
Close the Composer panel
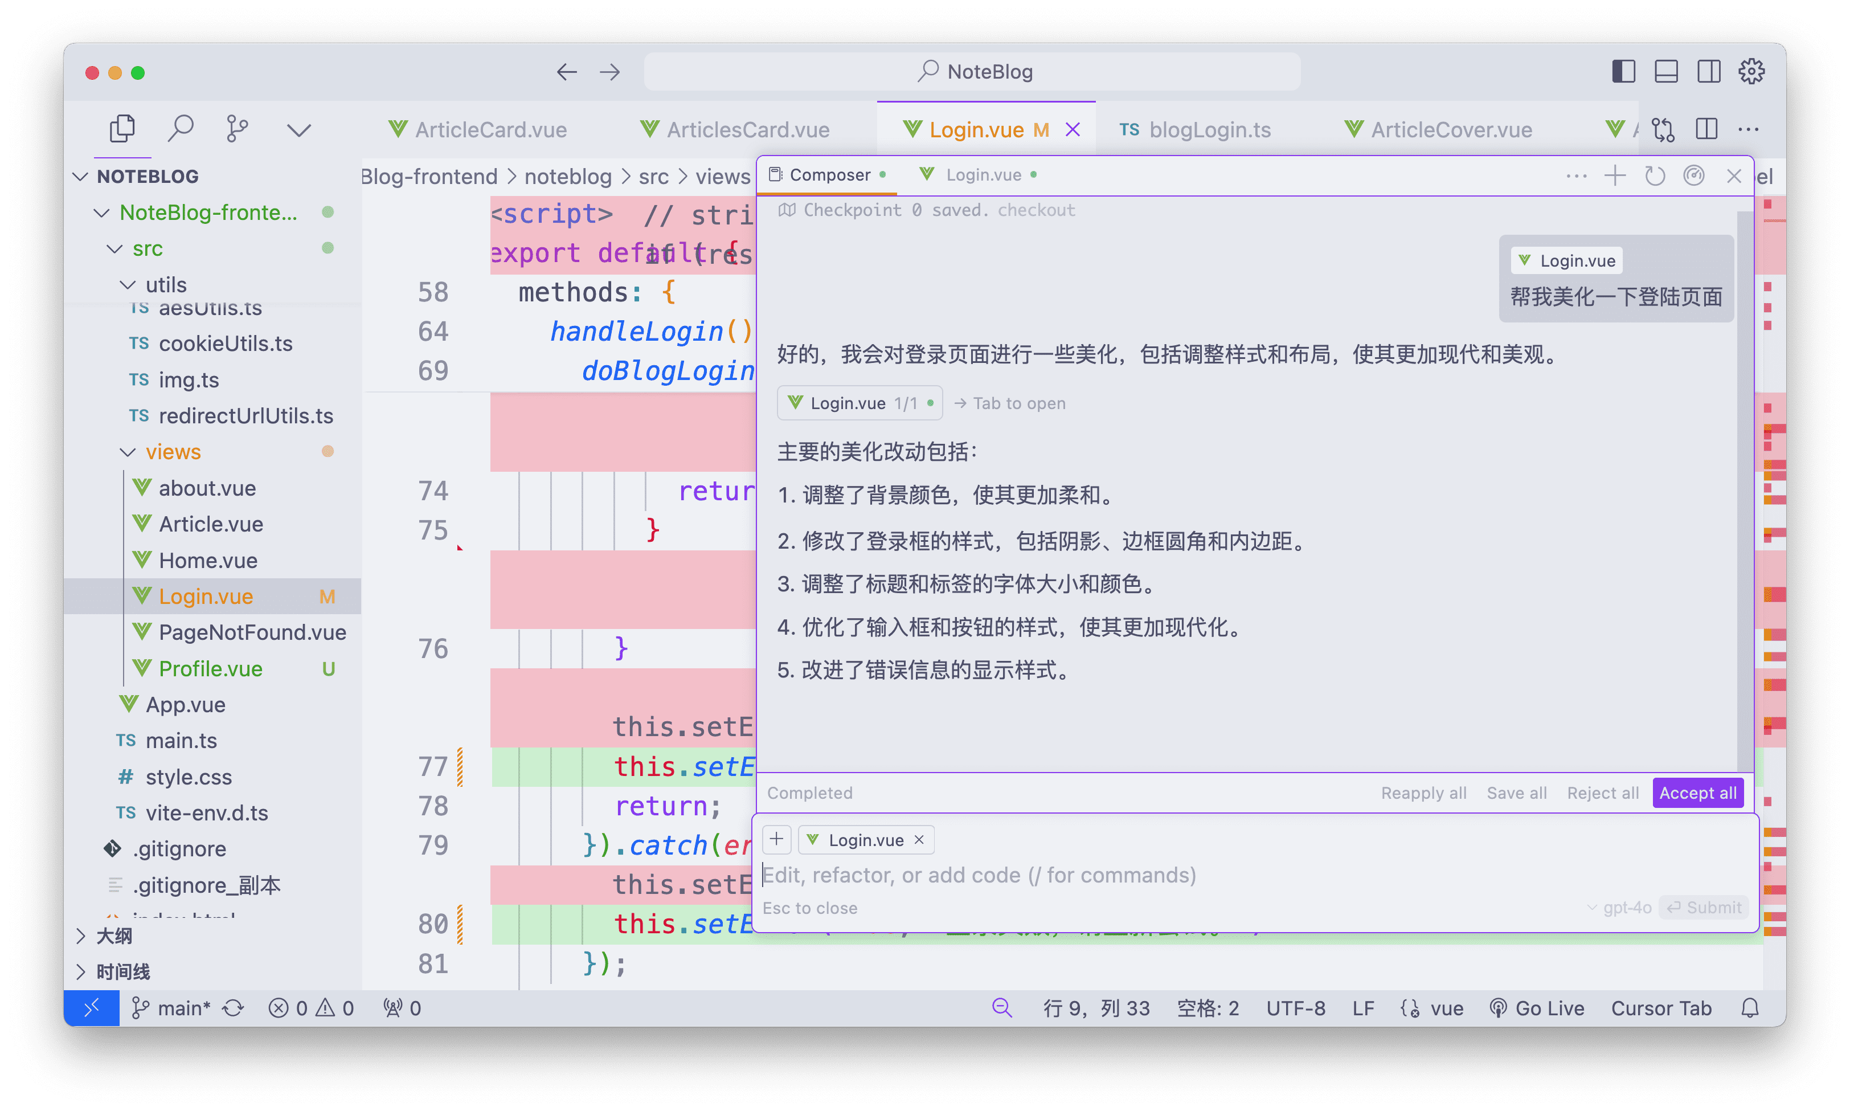click(x=1733, y=176)
